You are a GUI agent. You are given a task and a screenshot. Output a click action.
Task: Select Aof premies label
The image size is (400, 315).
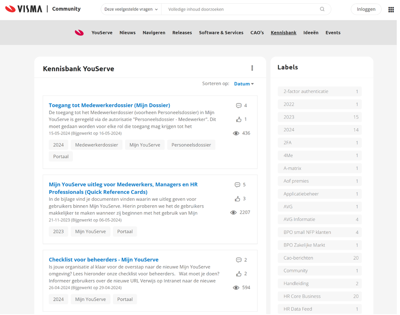(320, 181)
